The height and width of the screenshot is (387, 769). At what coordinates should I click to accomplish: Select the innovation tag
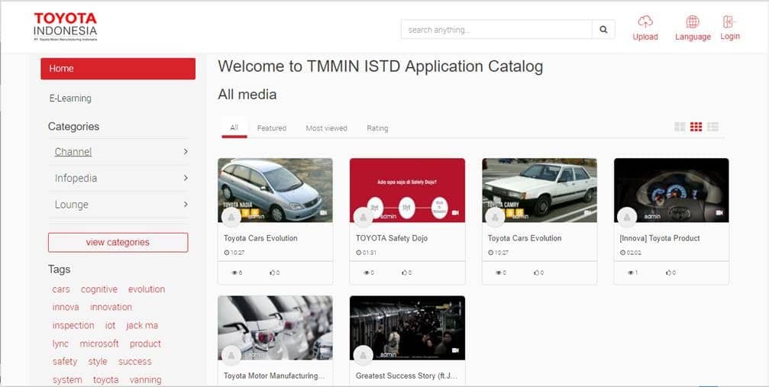point(111,307)
